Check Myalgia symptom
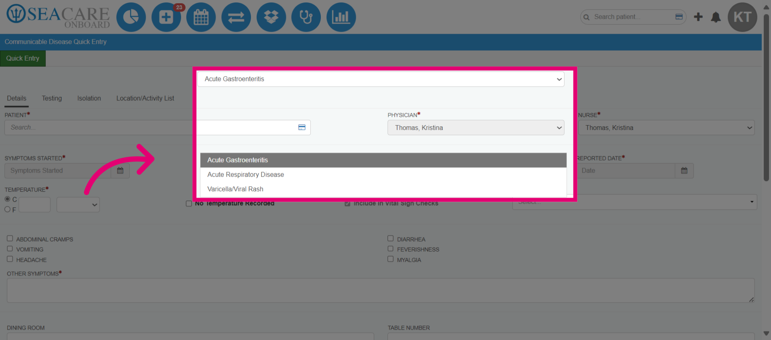Screen dimensions: 771x340 click(x=390, y=259)
